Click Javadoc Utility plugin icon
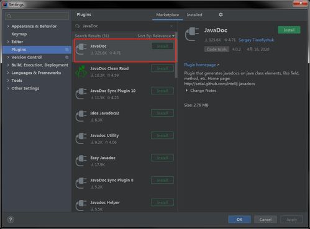The height and width of the screenshot is (229, 310). (81, 138)
